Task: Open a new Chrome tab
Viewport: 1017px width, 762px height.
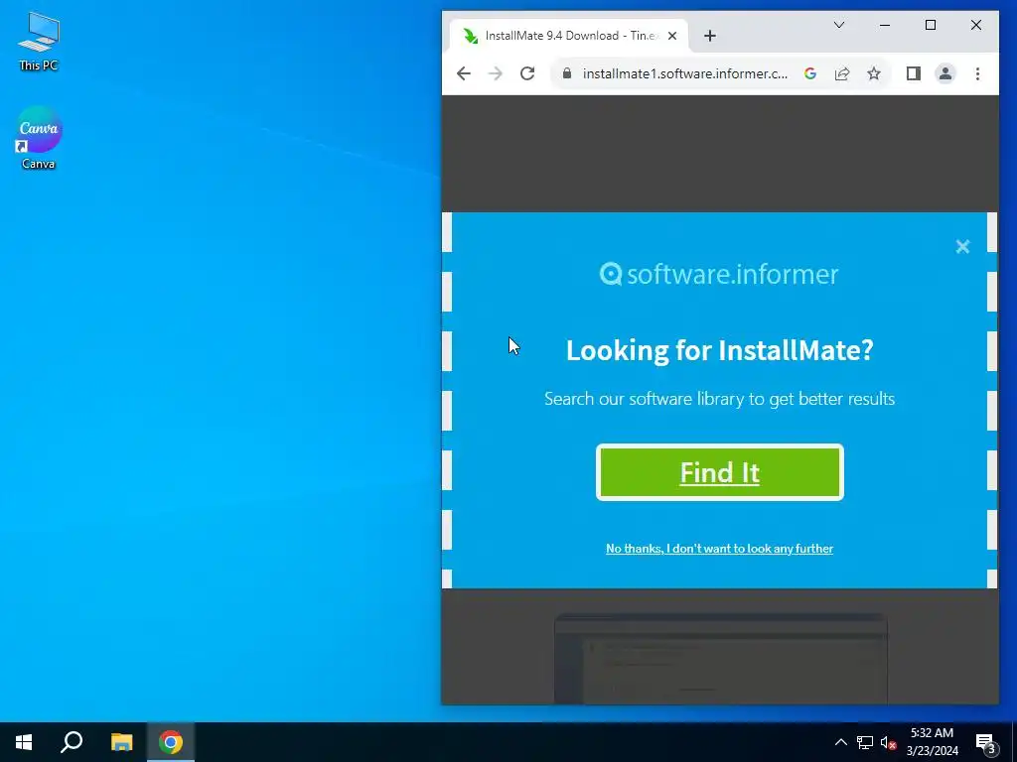Action: pos(709,36)
